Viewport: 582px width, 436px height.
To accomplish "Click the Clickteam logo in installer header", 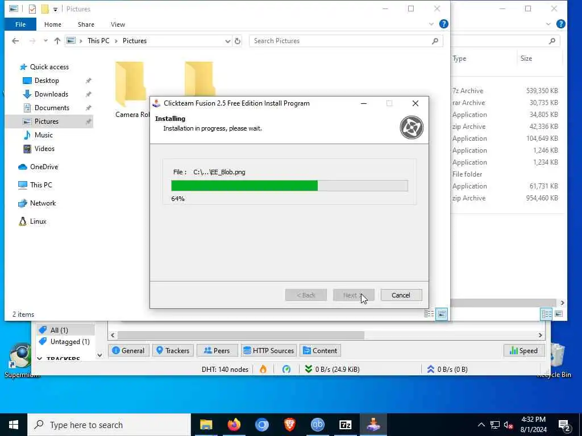I will tap(411, 127).
